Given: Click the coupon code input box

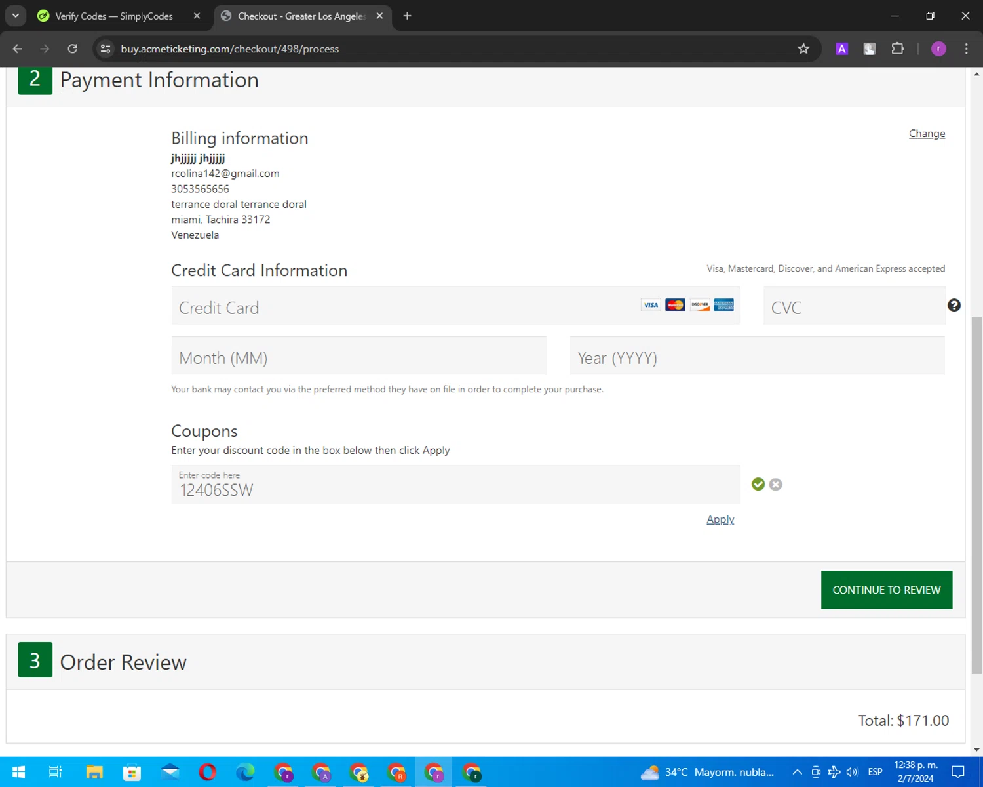Looking at the screenshot, I should click(x=455, y=485).
